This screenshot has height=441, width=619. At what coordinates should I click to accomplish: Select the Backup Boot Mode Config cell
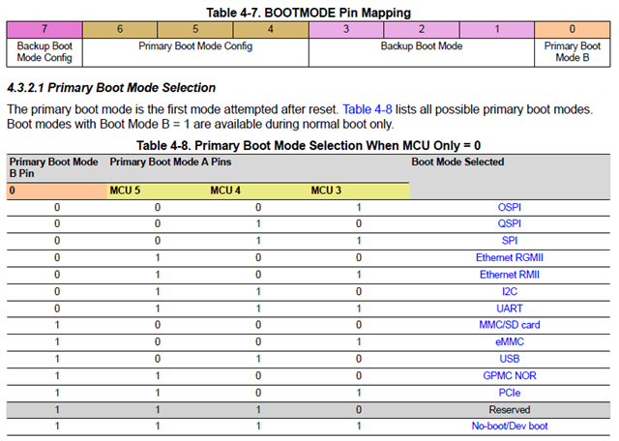tap(39, 52)
